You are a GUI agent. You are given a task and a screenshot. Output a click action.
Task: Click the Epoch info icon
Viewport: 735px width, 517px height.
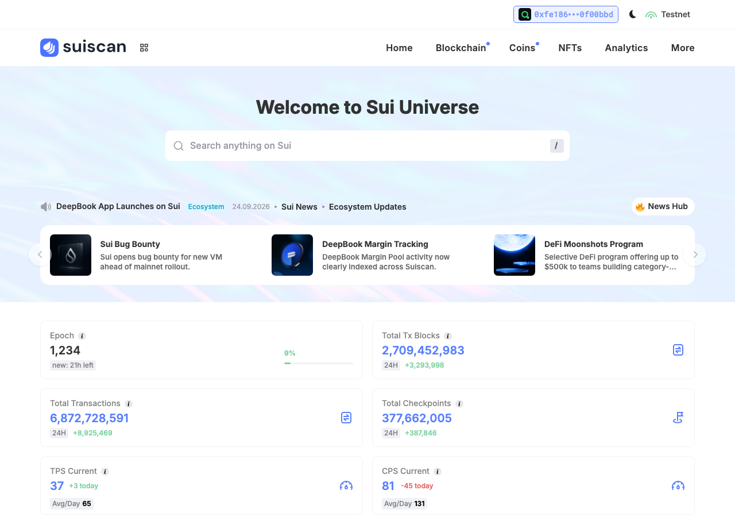coord(82,336)
